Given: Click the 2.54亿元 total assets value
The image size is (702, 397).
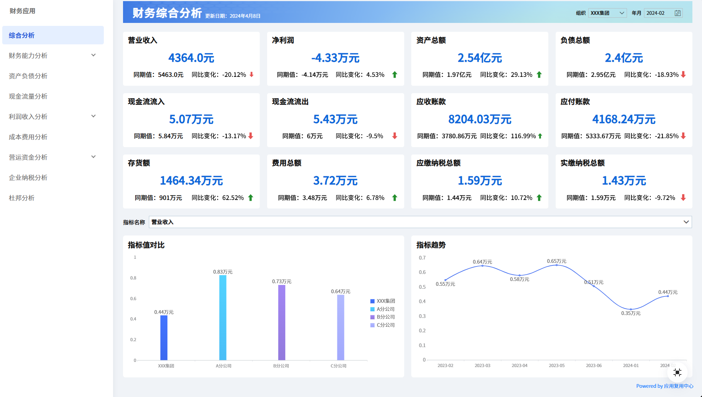Looking at the screenshot, I should click(x=480, y=58).
